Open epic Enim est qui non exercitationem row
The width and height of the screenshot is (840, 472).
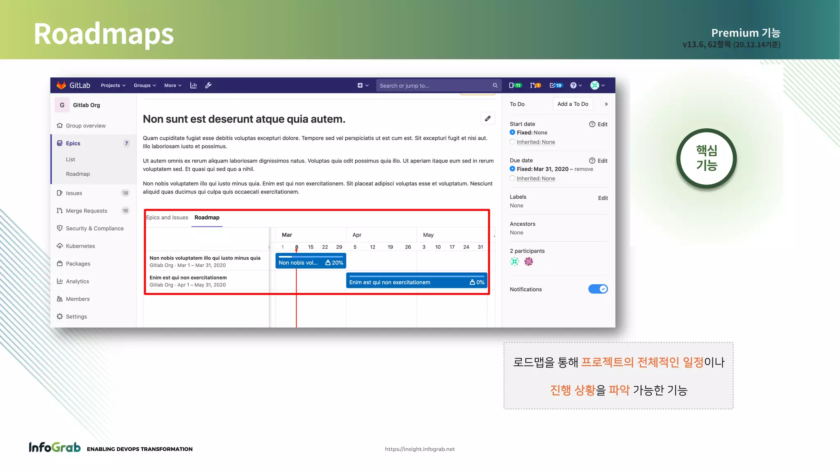pyautogui.click(x=188, y=277)
